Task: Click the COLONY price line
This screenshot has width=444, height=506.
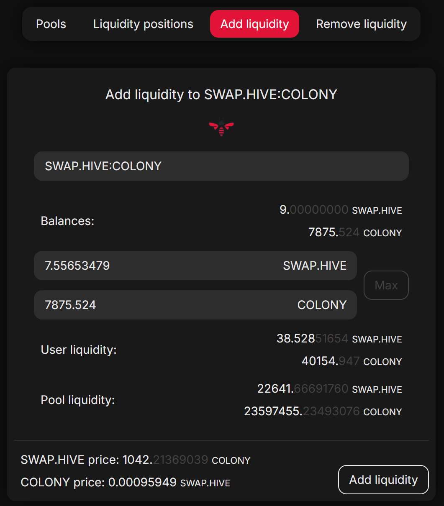Action: coord(125,483)
